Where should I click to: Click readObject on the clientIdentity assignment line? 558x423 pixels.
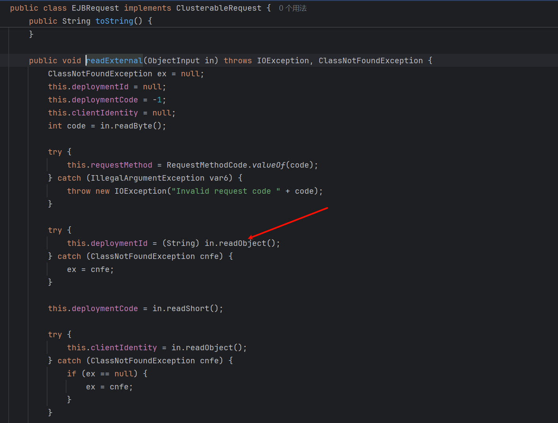click(x=209, y=347)
